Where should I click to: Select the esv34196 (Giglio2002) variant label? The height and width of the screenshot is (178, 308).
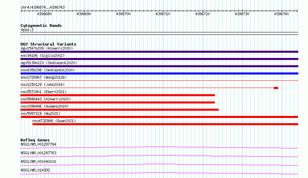(43, 56)
